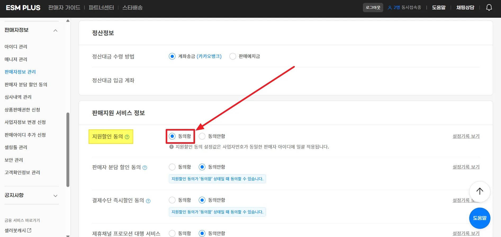Go to 아이디 관리 in sidebar
This screenshot has width=501, height=237.
pos(16,47)
